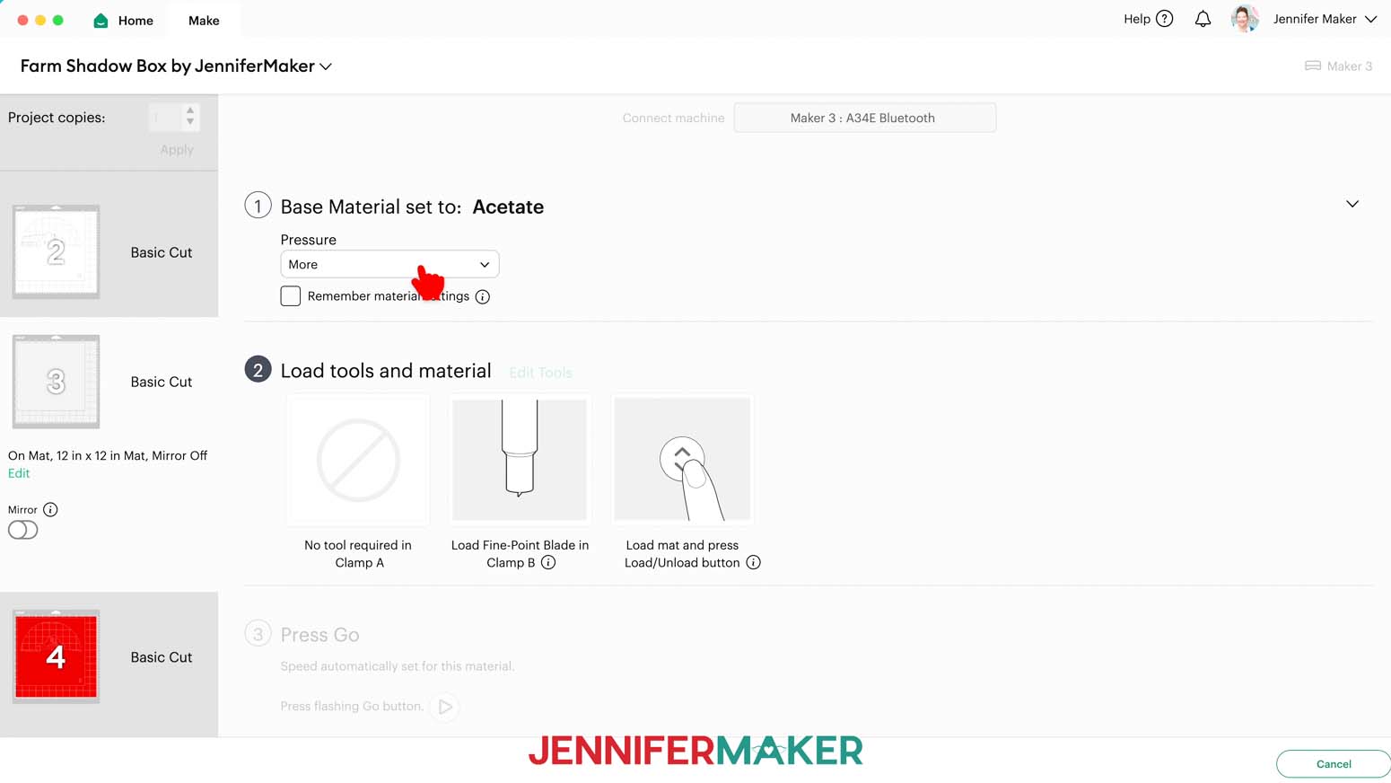Click the Load/Unload button illustration
The width and height of the screenshot is (1391, 783).
682,460
